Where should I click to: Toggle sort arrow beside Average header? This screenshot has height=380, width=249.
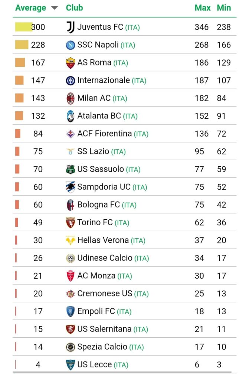pyautogui.click(x=55, y=8)
